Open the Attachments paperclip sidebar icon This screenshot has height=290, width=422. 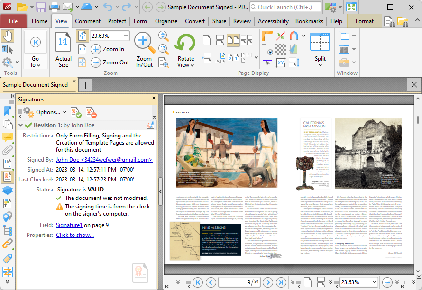tap(8, 150)
